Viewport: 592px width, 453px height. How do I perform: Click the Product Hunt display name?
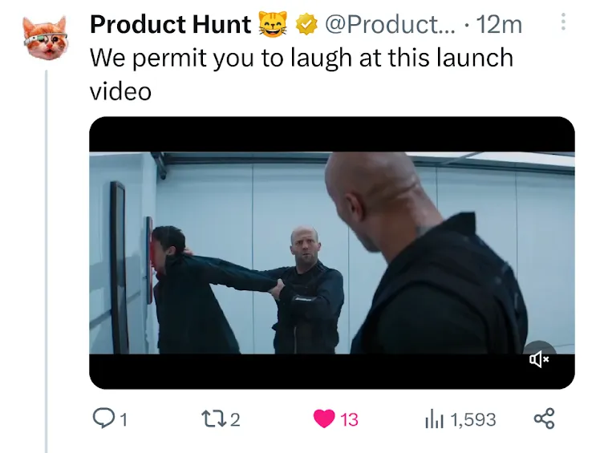click(170, 25)
